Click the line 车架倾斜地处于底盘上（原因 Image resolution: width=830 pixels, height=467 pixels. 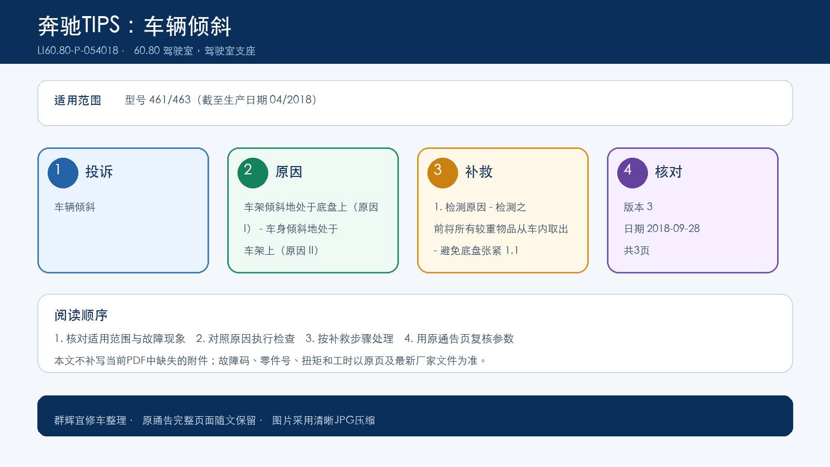(x=311, y=207)
